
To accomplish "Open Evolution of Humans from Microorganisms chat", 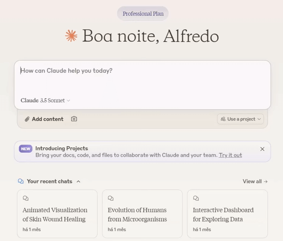I will pos(142,214).
